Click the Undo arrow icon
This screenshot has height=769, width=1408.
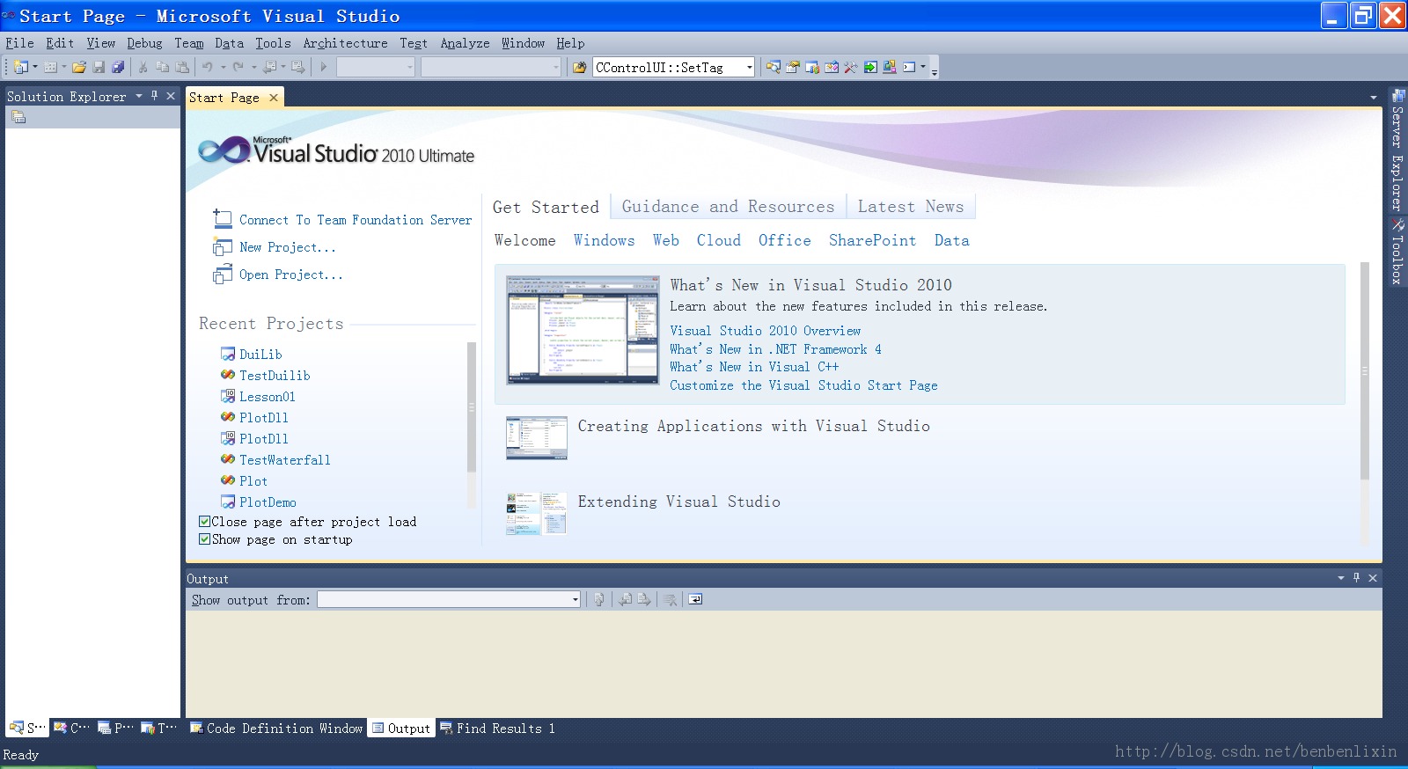[x=208, y=67]
